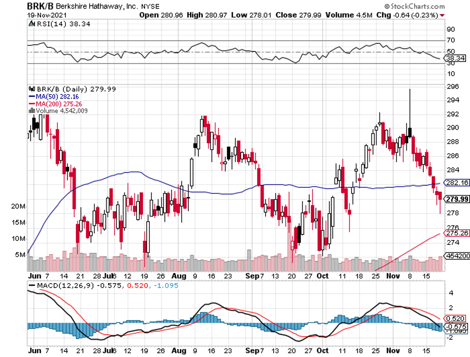The image size is (470, 357).
Task: Click the 'BRK/B (Daily) 279.99' legend text
Action: pyautogui.click(x=76, y=89)
